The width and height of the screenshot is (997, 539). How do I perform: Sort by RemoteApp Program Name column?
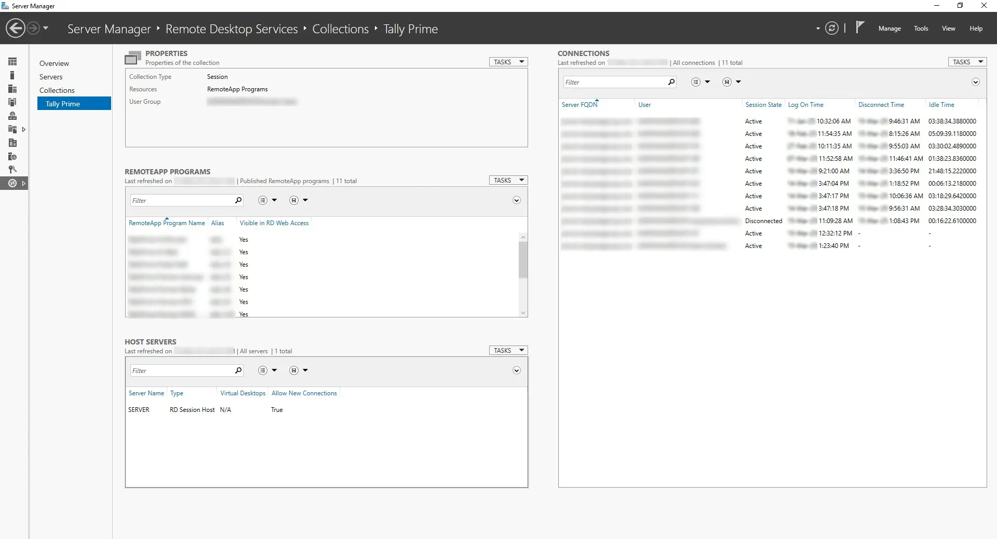coord(167,223)
